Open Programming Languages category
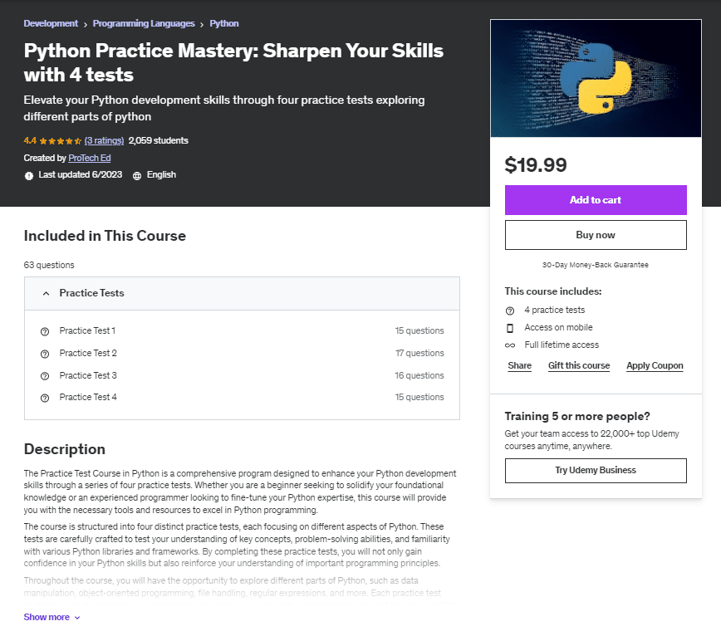This screenshot has height=631, width=721. point(143,23)
